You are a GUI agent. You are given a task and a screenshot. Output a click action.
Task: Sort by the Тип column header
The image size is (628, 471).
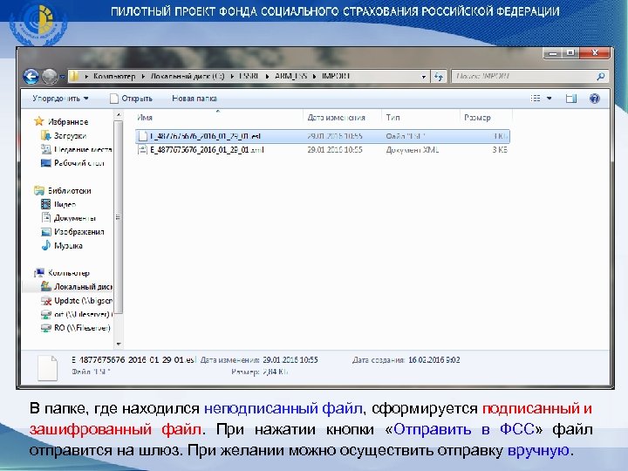click(x=420, y=118)
